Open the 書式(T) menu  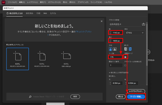pyautogui.click(x=43, y=2)
